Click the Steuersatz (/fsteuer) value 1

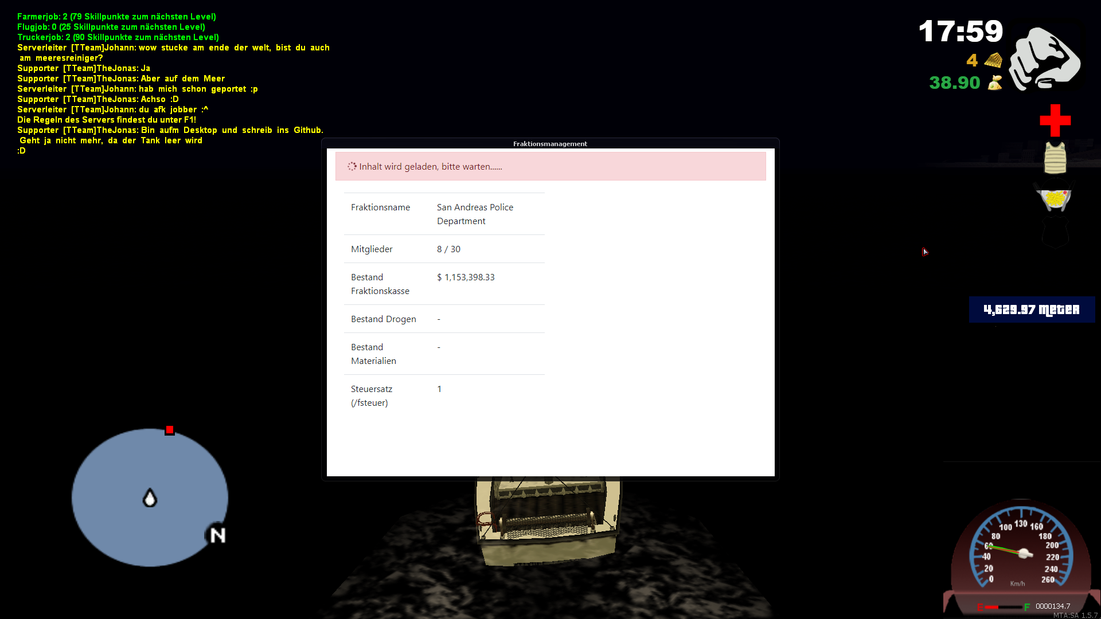[439, 389]
